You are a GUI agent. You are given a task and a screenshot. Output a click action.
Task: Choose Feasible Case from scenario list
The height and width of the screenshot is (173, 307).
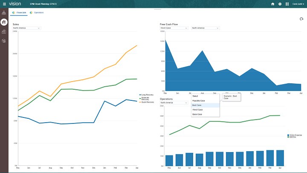coord(198,100)
